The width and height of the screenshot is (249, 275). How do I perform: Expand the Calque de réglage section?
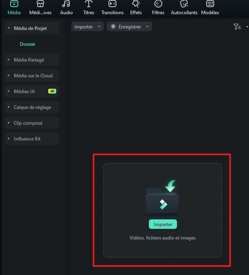pyautogui.click(x=9, y=107)
